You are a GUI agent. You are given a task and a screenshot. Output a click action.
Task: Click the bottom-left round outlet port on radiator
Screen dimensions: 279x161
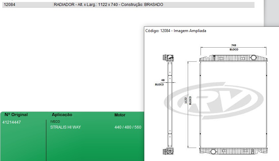pyautogui.click(x=213, y=152)
